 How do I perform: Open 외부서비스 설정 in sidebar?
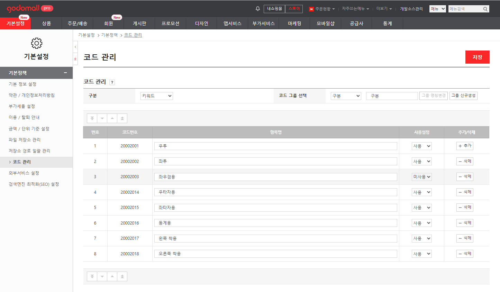tap(24, 173)
